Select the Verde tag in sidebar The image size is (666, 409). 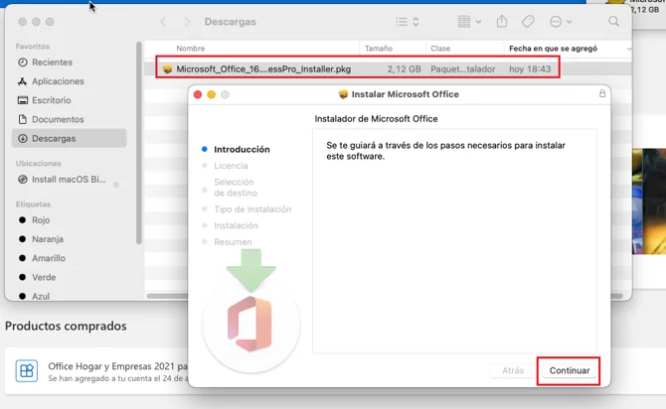click(x=44, y=277)
